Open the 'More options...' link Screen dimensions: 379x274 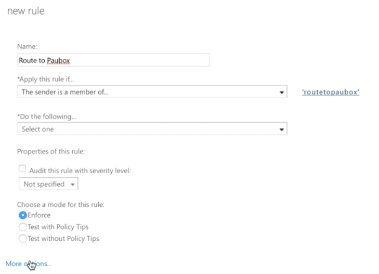29,264
